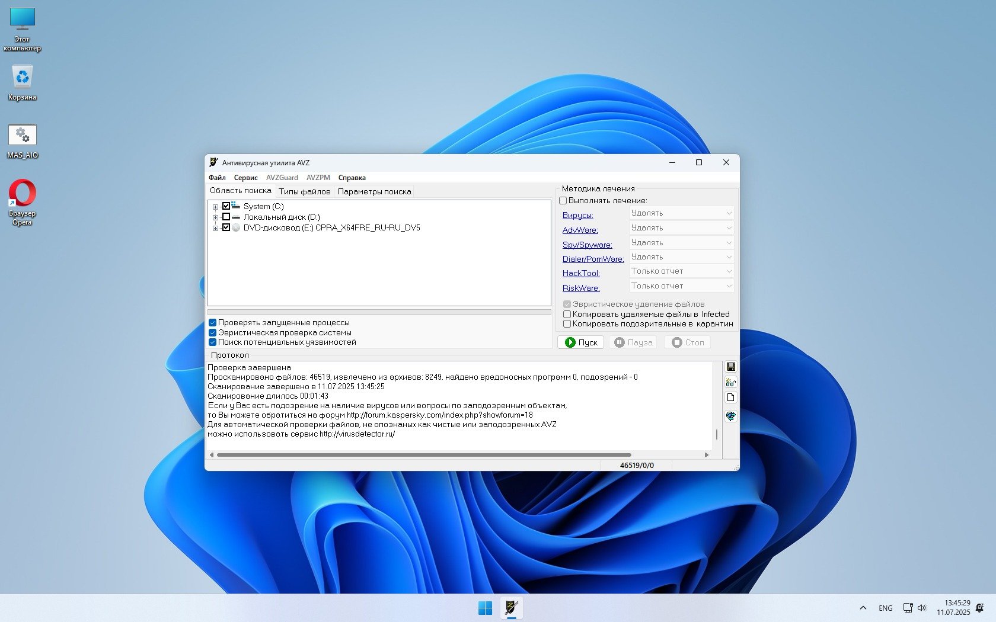Screen dimensions: 996x622
Task: Click the ENG language indicator in the tray
Action: pyautogui.click(x=885, y=608)
